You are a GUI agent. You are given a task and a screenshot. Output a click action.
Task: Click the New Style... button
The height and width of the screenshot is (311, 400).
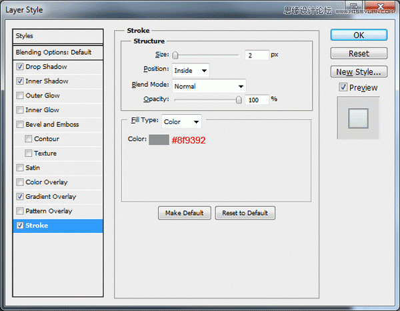click(x=359, y=72)
